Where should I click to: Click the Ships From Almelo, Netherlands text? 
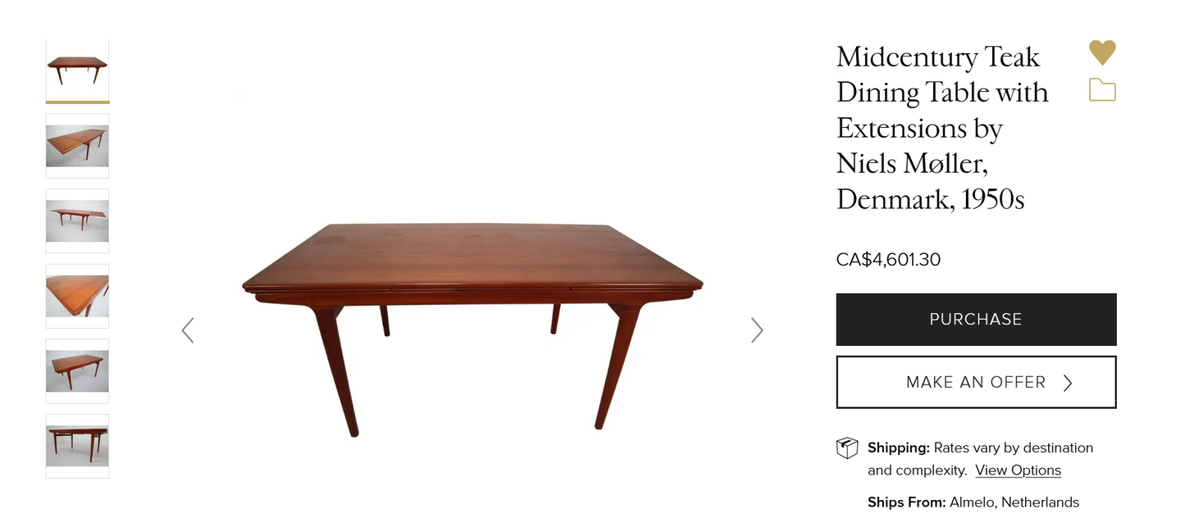point(973,502)
